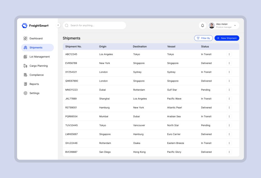This screenshot has height=178, width=261.
Task: Click the Cargo Planning truck icon
Action: coord(25,66)
